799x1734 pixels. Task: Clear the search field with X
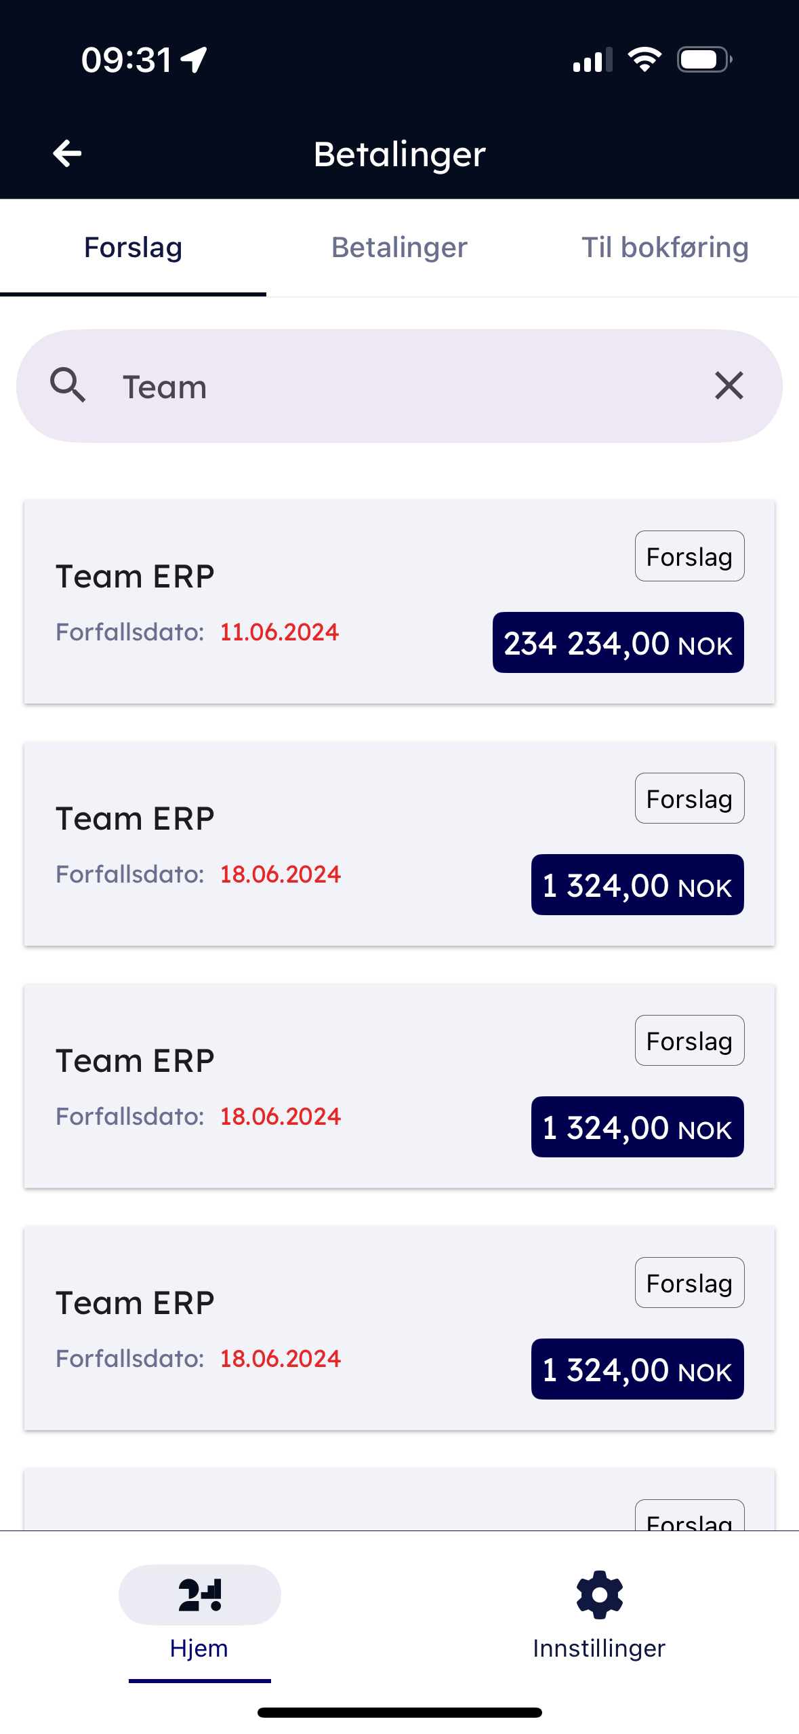pos(729,386)
